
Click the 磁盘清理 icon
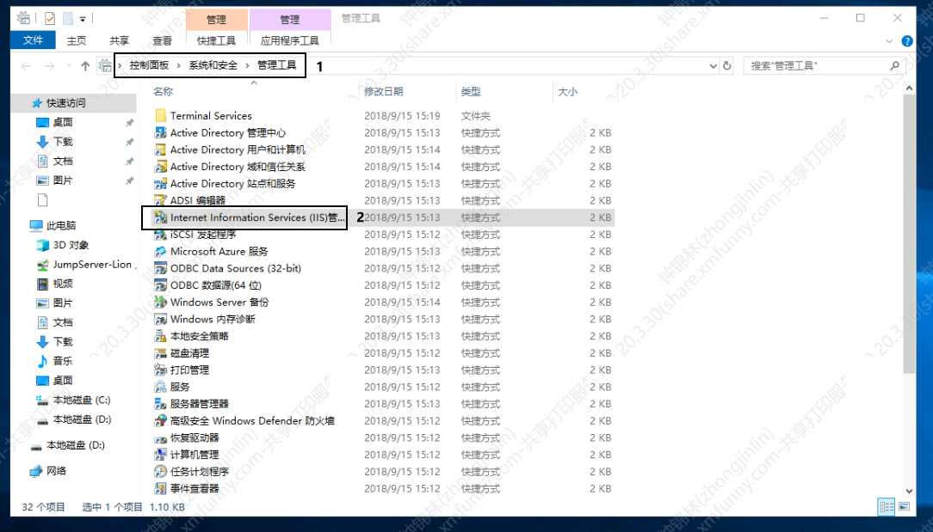(x=160, y=353)
